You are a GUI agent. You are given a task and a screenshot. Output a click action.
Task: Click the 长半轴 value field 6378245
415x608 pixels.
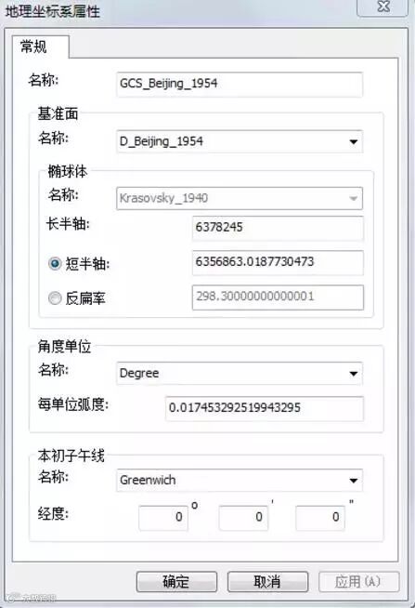point(278,228)
